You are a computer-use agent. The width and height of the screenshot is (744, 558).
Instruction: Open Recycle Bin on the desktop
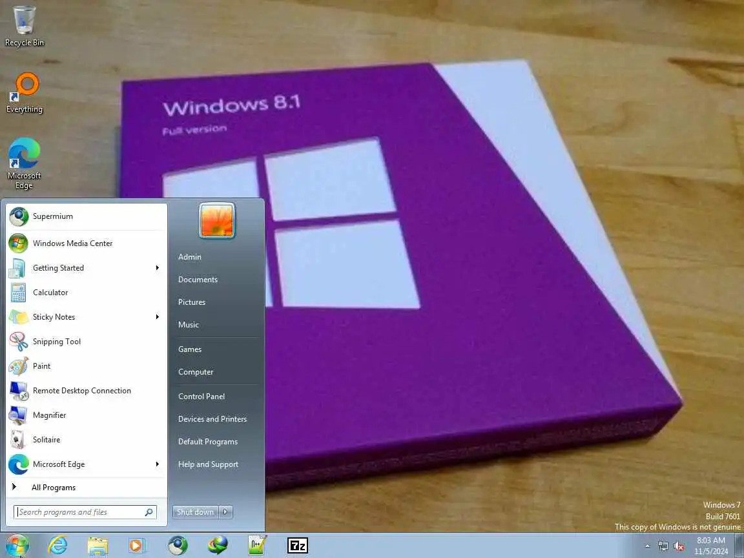[24, 26]
